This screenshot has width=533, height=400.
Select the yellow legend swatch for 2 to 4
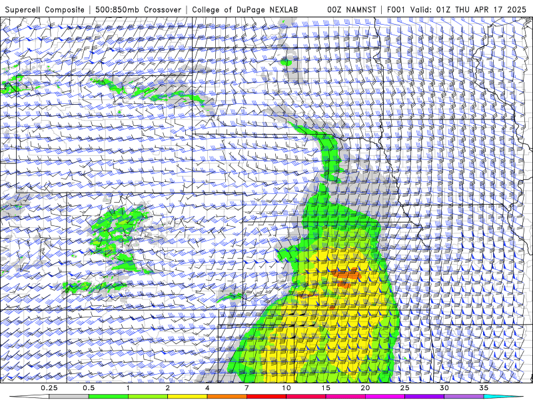pyautogui.click(x=187, y=397)
